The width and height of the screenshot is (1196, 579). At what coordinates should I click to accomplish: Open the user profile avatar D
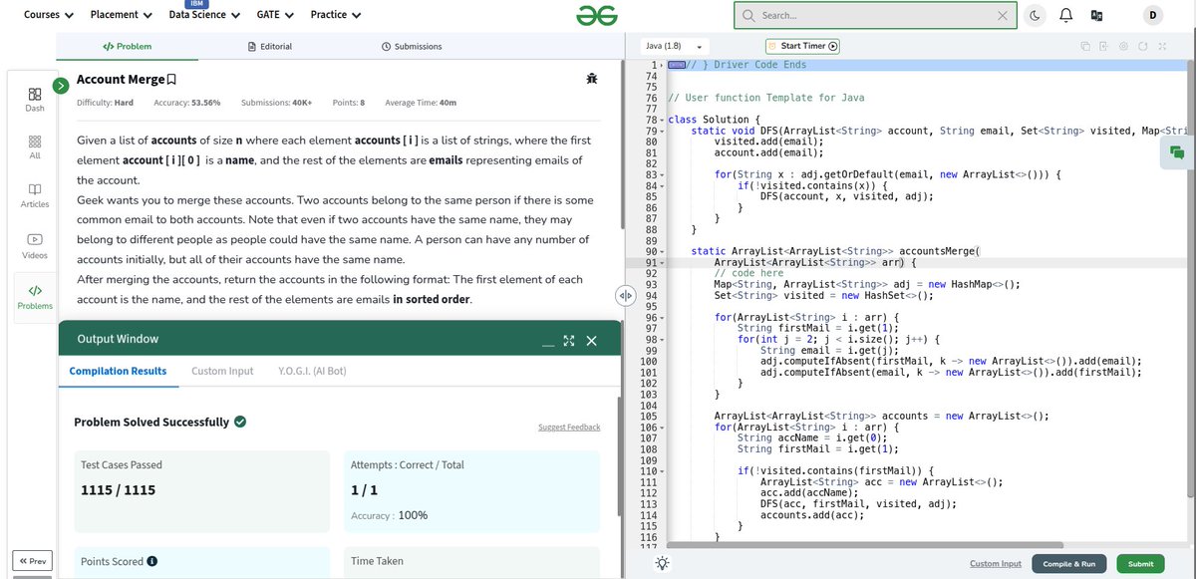coord(1152,15)
